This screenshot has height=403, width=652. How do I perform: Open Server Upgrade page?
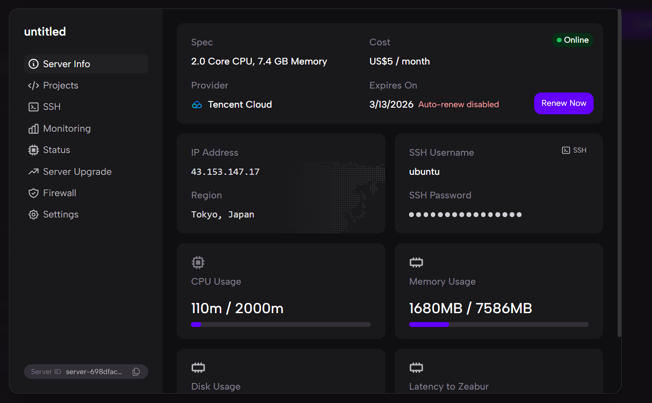click(x=77, y=172)
